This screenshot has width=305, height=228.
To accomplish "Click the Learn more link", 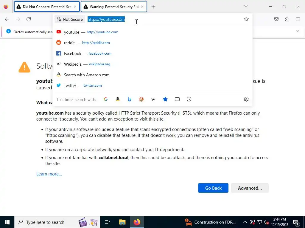I will coord(49,174).
